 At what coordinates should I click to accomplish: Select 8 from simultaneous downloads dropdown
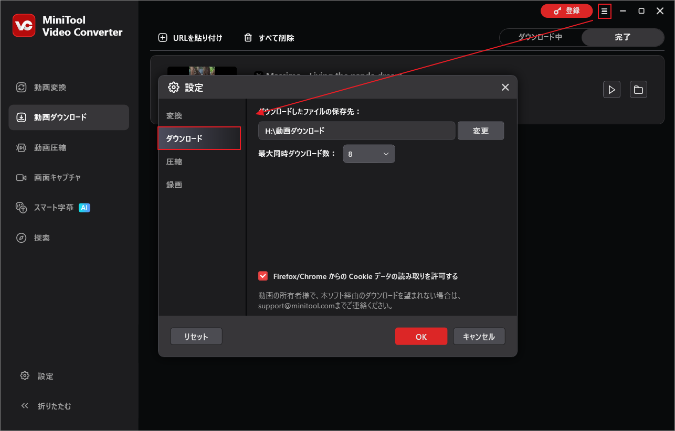coord(368,154)
